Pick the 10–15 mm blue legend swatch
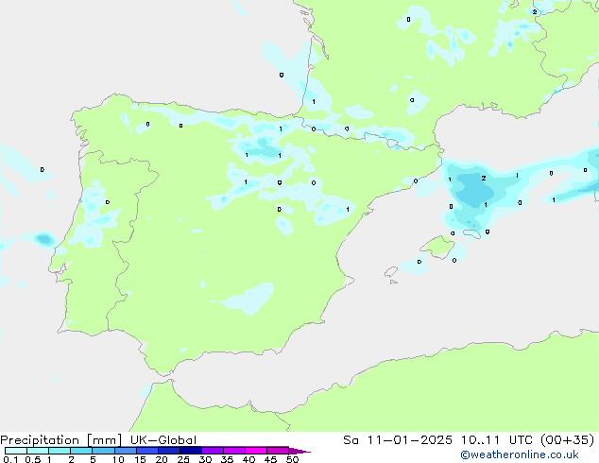The height and width of the screenshot is (463, 599). coord(125,451)
